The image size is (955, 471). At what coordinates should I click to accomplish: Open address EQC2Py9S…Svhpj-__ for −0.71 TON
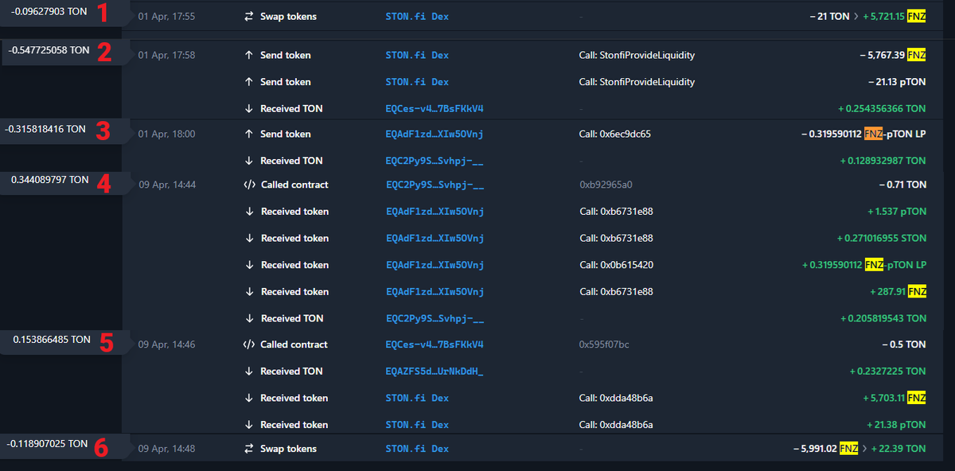tap(435, 185)
